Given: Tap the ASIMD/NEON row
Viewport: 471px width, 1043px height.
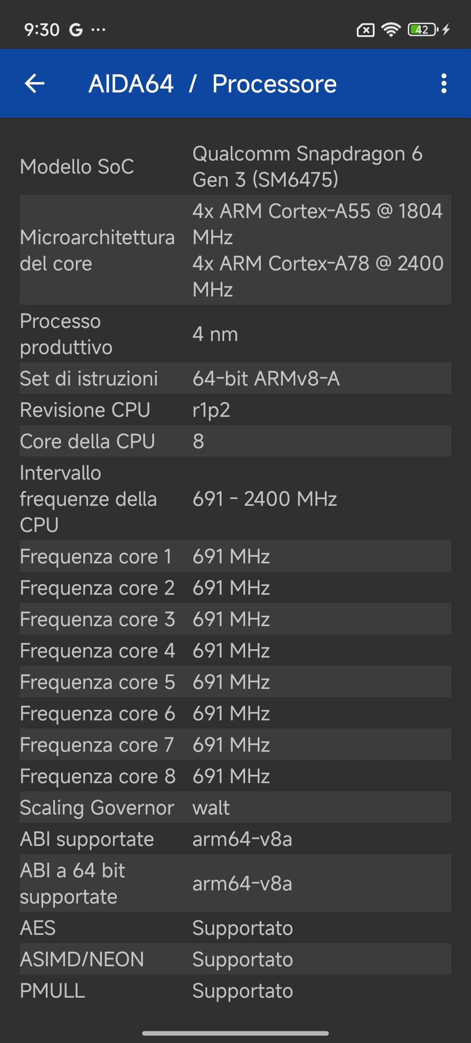Looking at the screenshot, I should 235,959.
